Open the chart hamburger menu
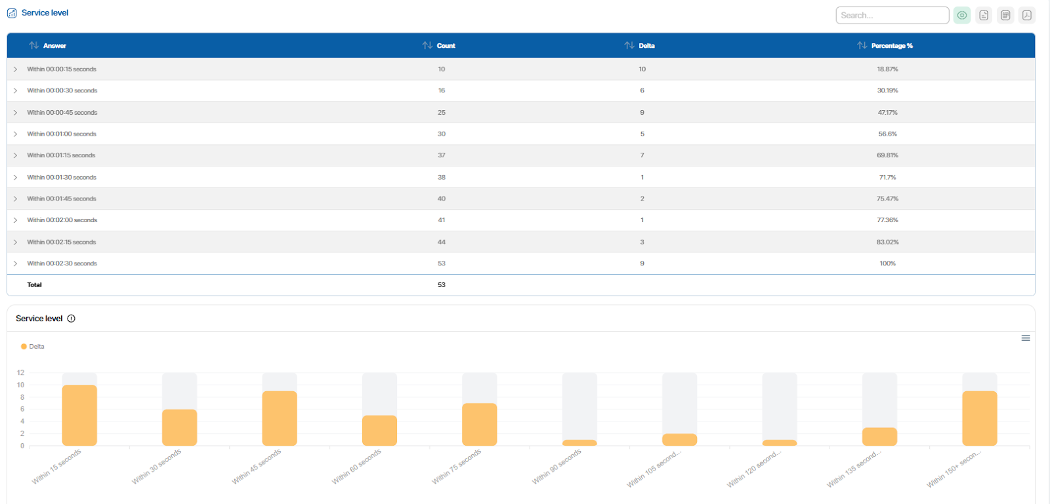The height and width of the screenshot is (504, 1050). (1026, 338)
